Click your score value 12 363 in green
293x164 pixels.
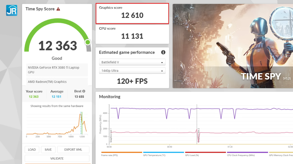[34, 97]
